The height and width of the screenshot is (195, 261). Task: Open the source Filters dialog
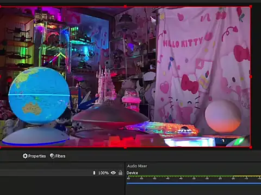[58, 156]
